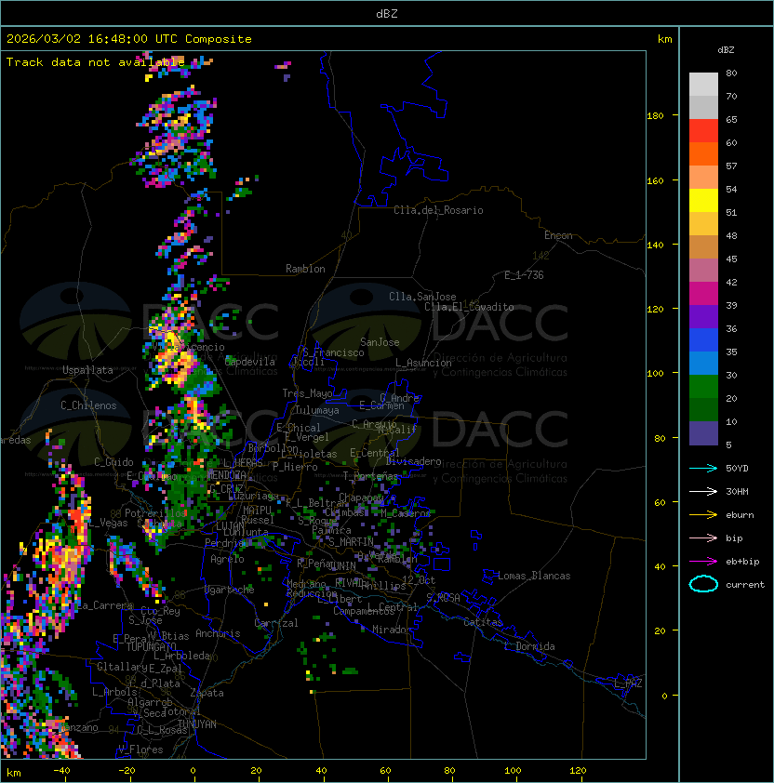774x783 pixels.
Task: Click the 'V_Flores' map label
Action: pos(140,750)
